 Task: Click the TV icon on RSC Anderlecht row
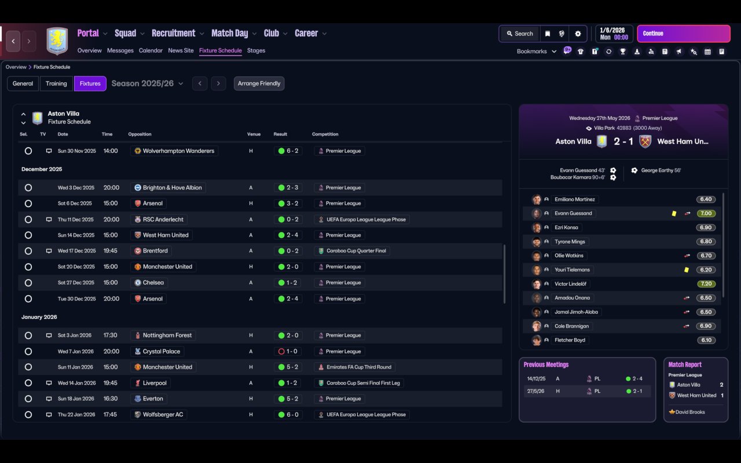coord(49,219)
